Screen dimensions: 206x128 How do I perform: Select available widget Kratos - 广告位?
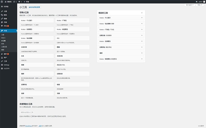[x=73, y=21]
